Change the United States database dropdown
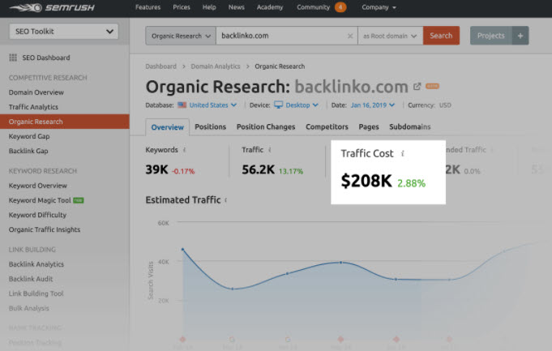 (x=212, y=105)
